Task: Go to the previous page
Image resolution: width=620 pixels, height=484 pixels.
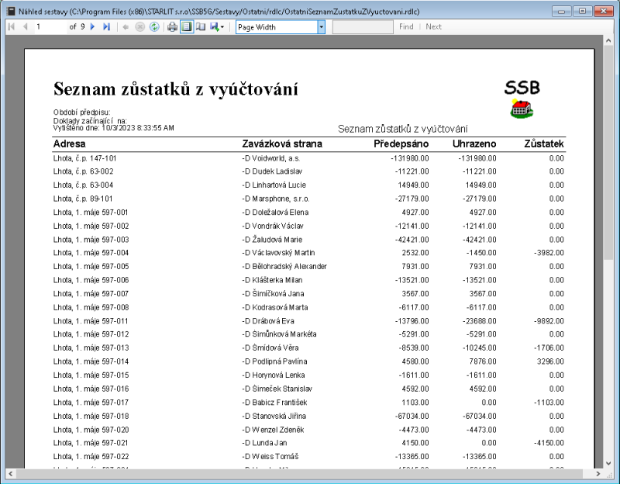Action: pos(23,26)
